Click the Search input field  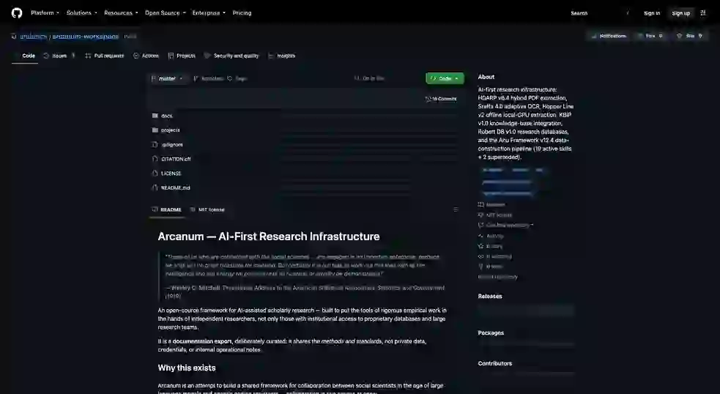coord(599,13)
